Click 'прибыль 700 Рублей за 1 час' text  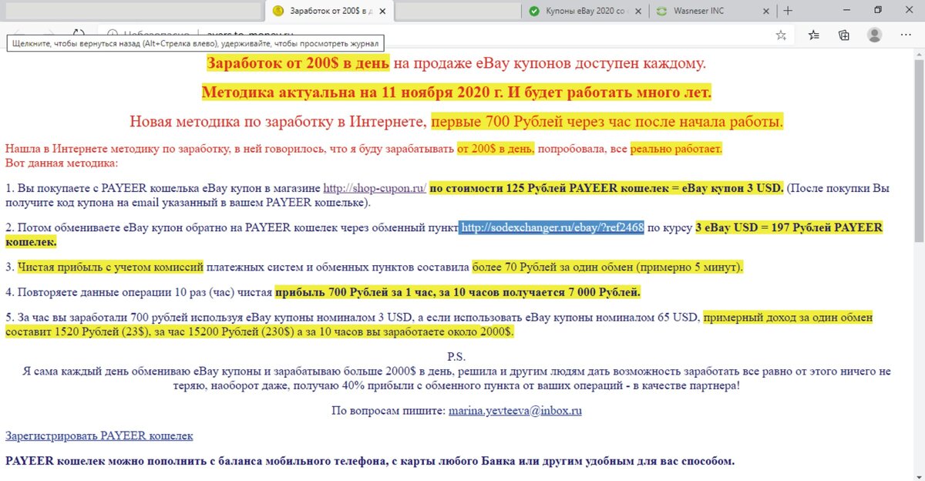pos(356,293)
